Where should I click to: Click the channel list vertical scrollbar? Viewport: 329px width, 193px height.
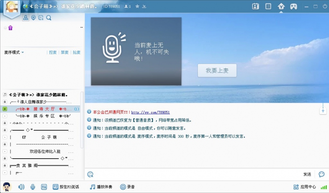point(82,119)
